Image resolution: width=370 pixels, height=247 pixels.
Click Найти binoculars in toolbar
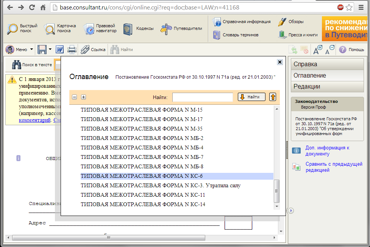pyautogui.click(x=121, y=50)
